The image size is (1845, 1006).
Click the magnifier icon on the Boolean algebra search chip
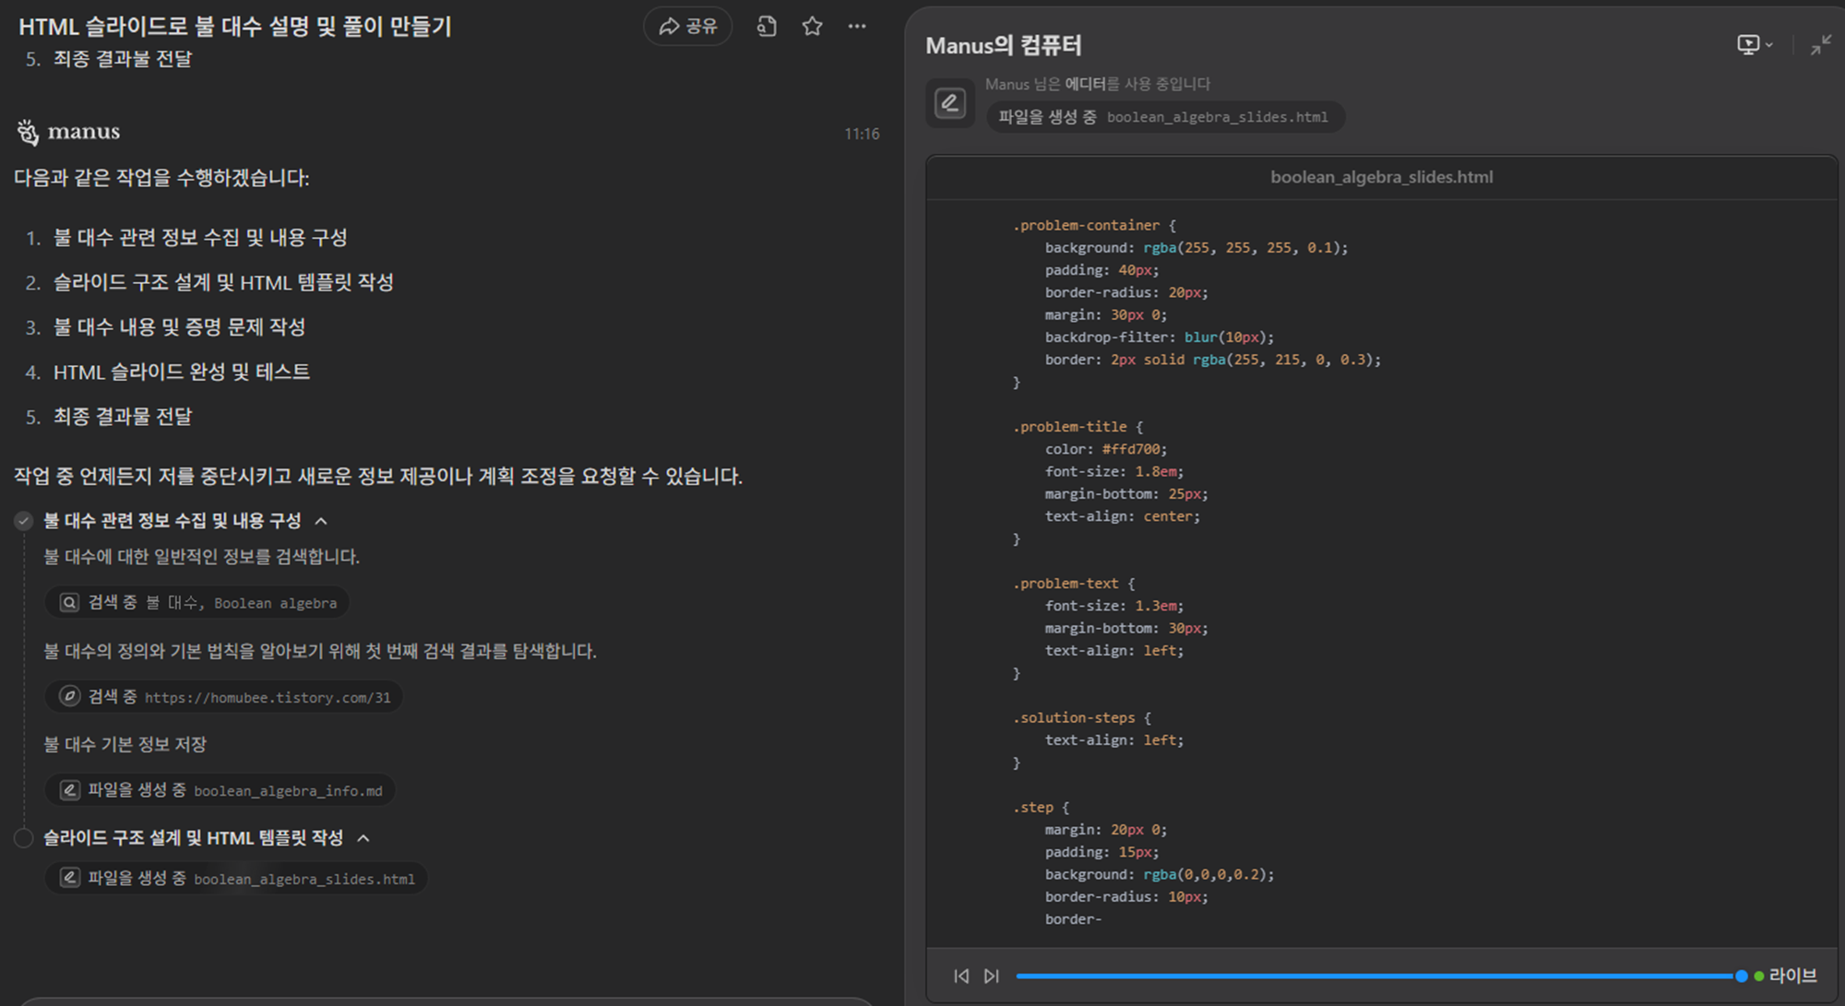tap(68, 602)
